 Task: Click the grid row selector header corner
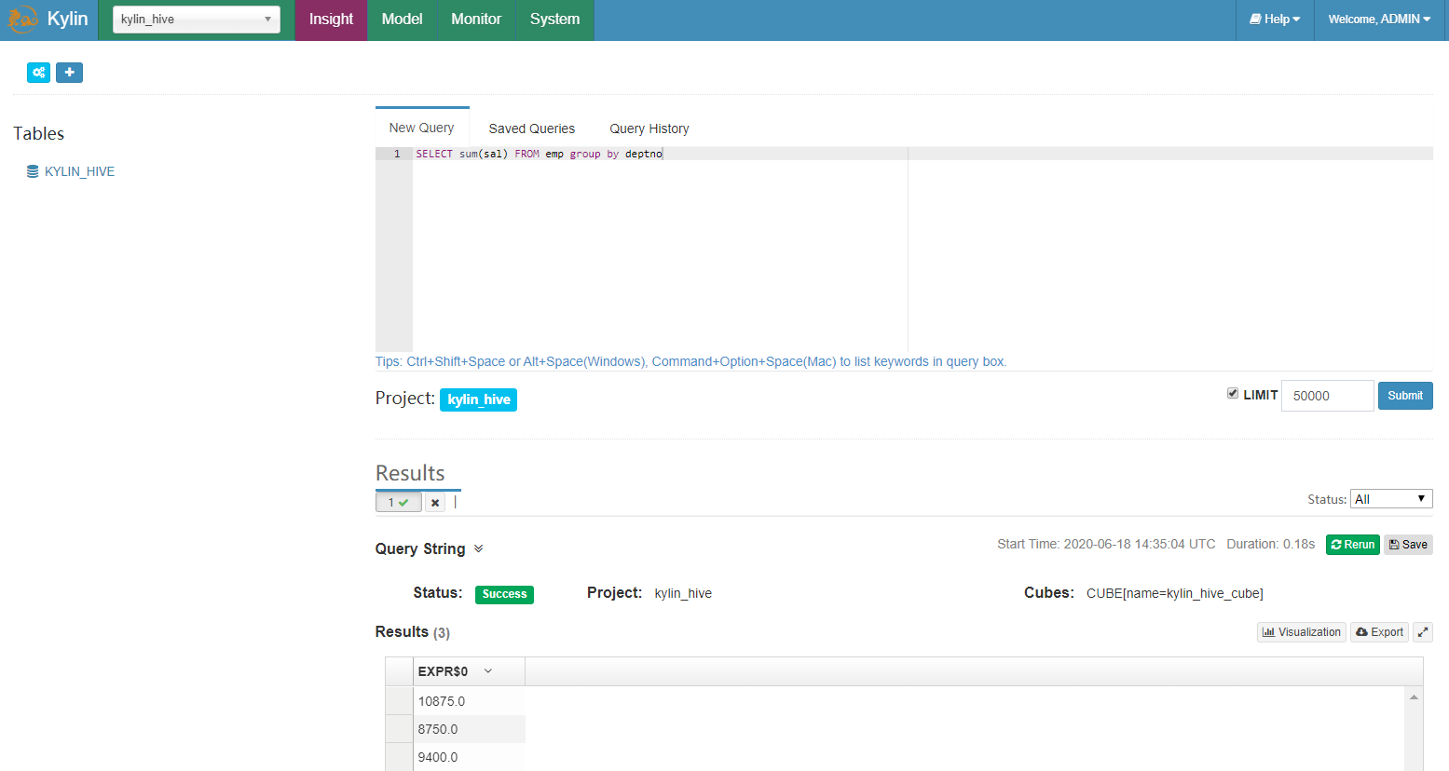(400, 671)
